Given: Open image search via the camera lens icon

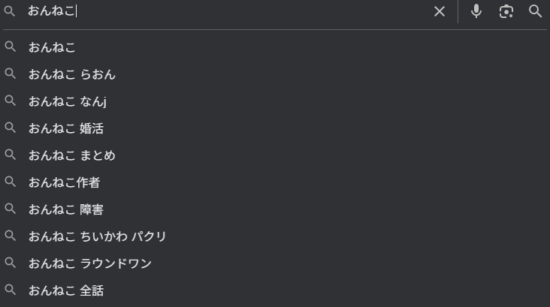Looking at the screenshot, I should 506,11.
